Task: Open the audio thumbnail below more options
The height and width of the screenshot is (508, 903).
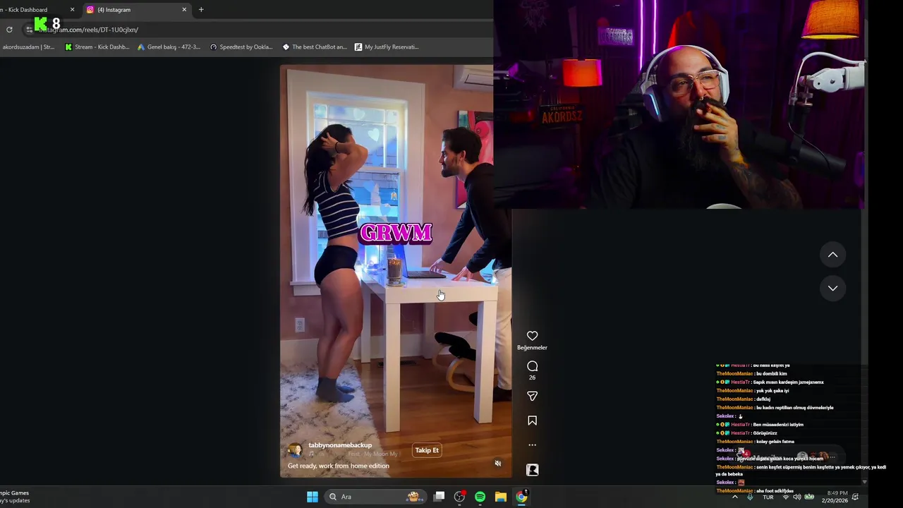Action: click(x=532, y=470)
